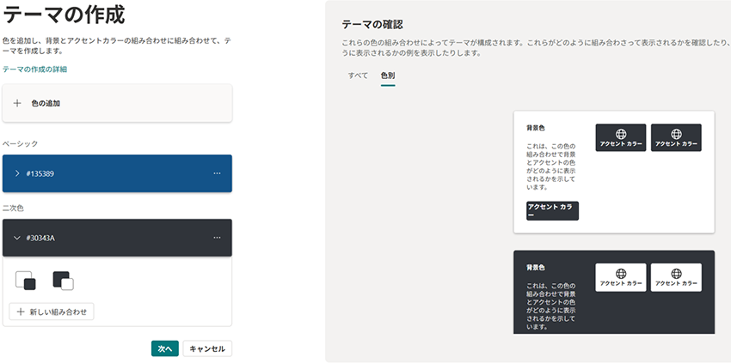The width and height of the screenshot is (731, 363).
Task: Switch to the すべて tab
Action: pyautogui.click(x=358, y=76)
